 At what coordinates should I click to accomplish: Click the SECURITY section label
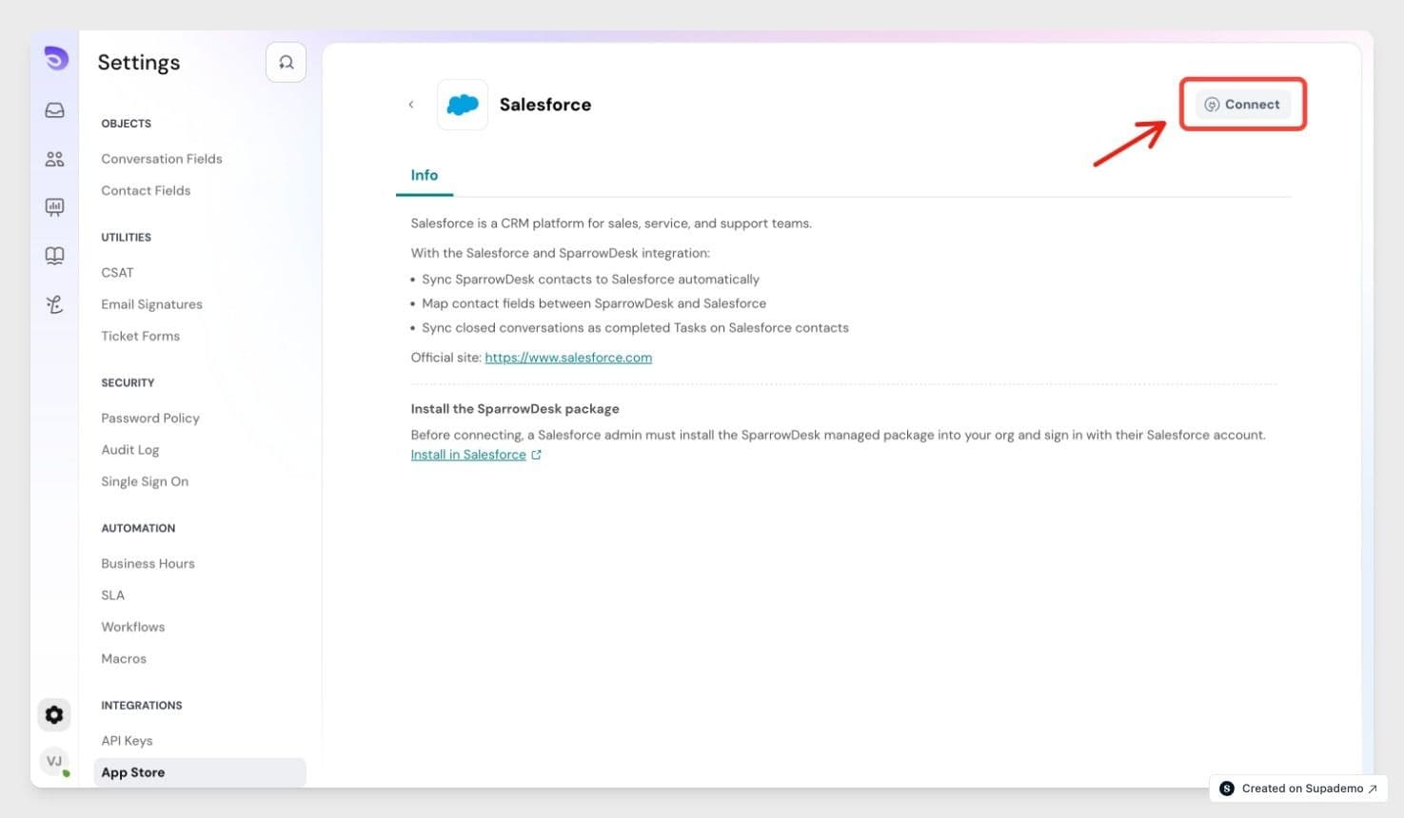(128, 383)
